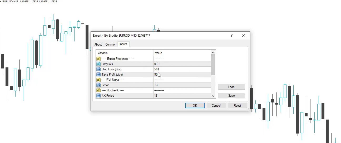Save the current input settings
341x143 pixels.
(231, 96)
